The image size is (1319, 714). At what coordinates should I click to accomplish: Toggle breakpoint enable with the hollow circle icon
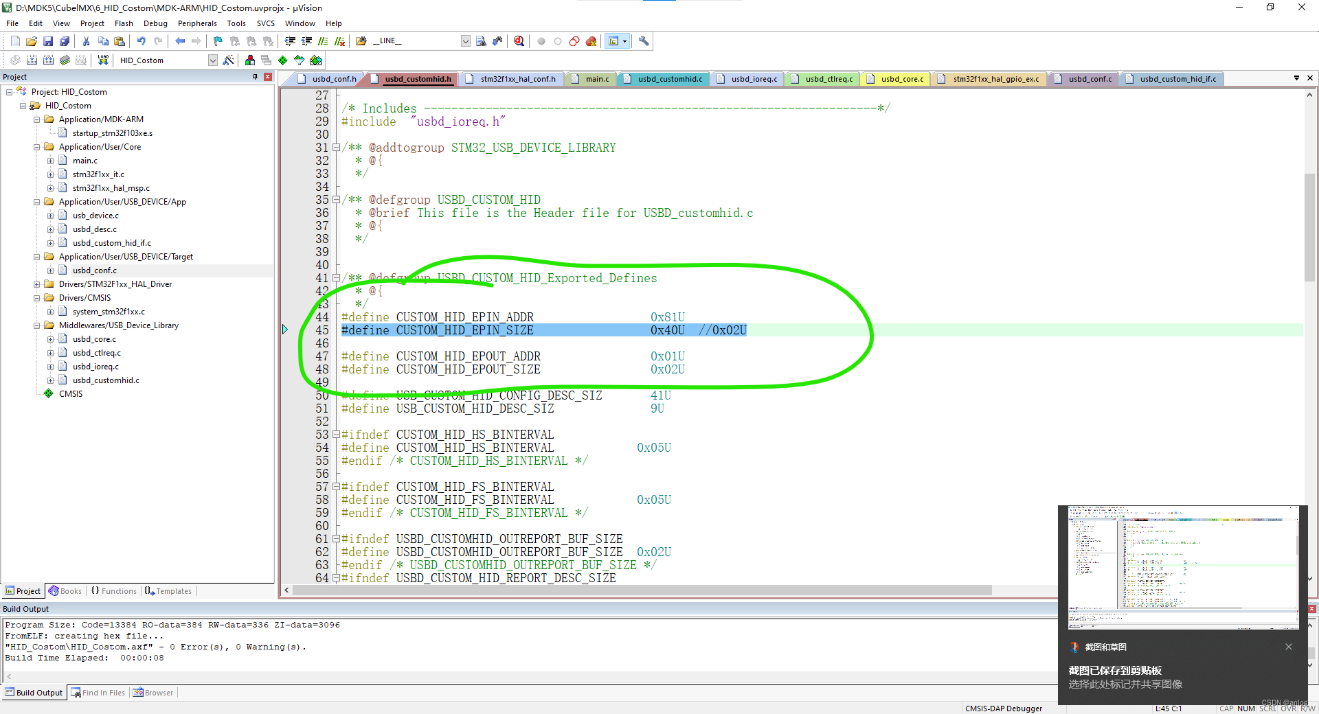(557, 41)
